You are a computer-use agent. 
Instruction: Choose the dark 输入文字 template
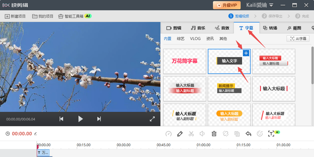229,61
